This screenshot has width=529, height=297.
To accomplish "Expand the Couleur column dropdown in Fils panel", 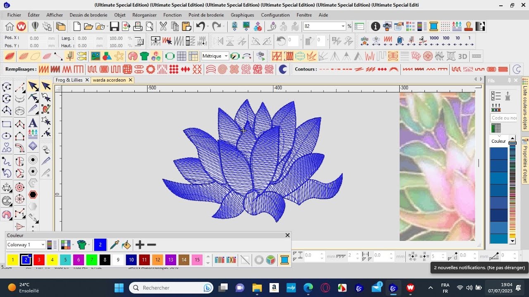I will coord(499,136).
